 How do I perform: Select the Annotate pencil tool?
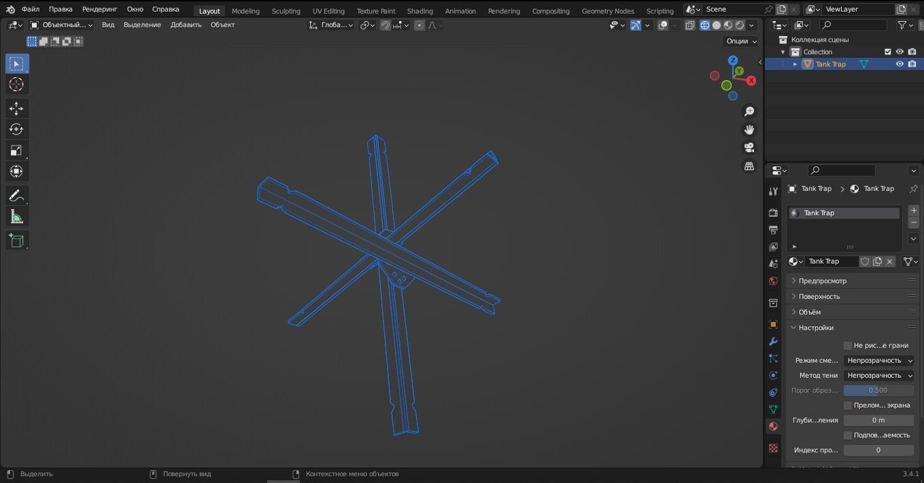pos(16,196)
